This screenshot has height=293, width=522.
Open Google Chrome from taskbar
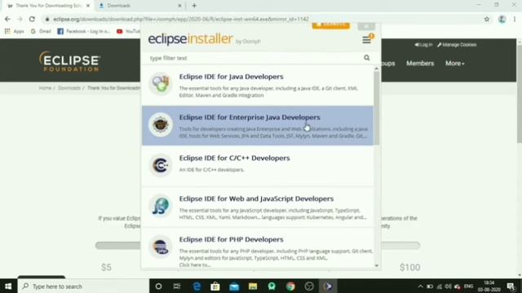click(290, 286)
